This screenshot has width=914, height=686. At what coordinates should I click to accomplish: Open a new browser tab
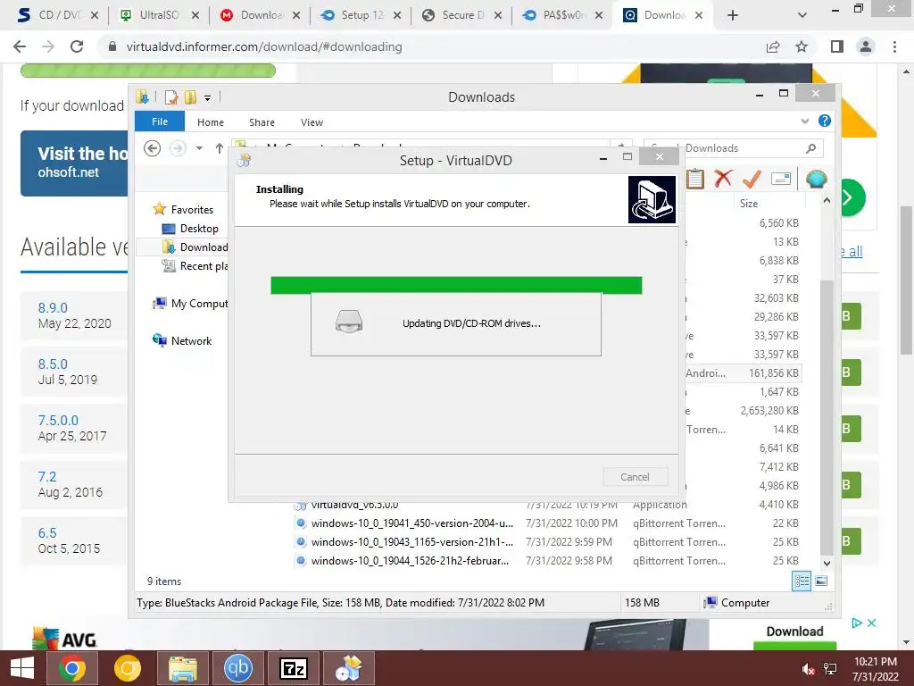(x=733, y=15)
